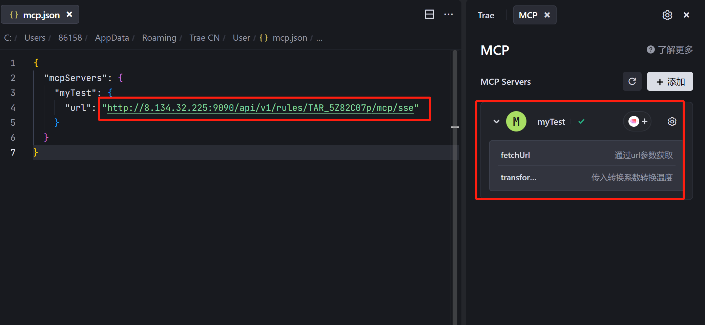Open the breadcrumb ellipsis after mcp.json
This screenshot has height=325, width=705.
tap(319, 38)
